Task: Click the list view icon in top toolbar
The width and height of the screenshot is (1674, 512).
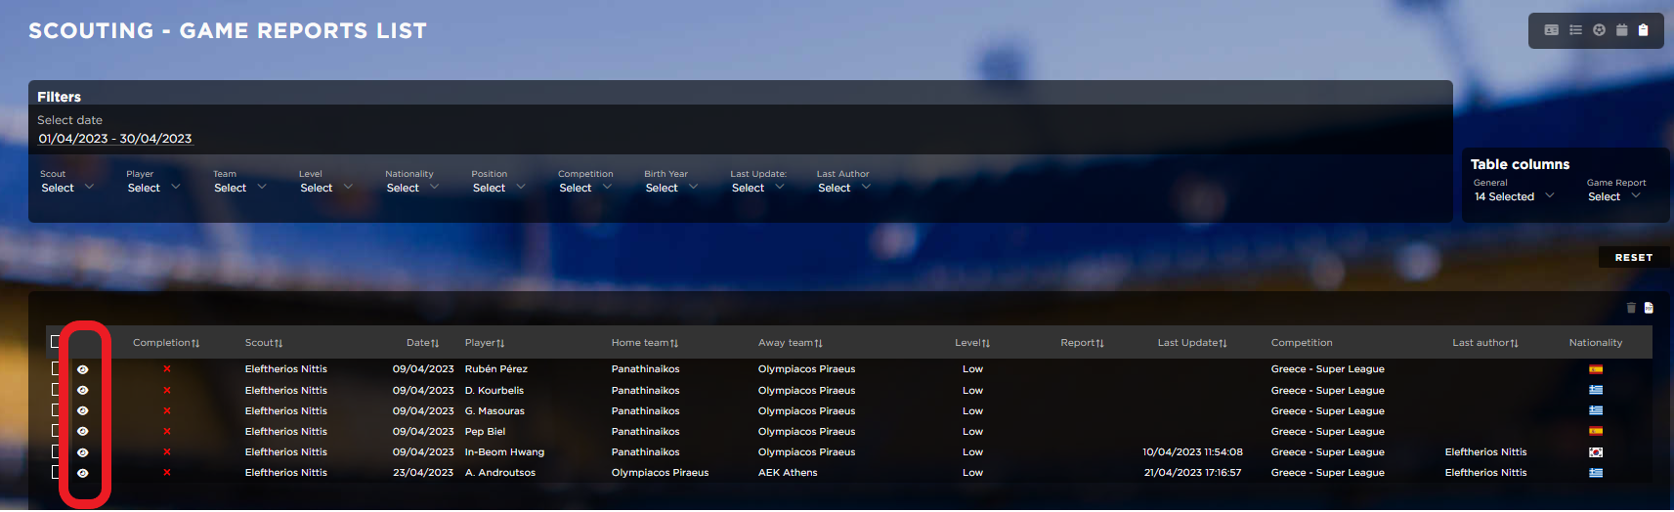Action: (1575, 30)
